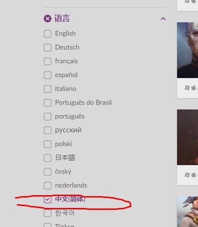Select the nederlands checkbox
Viewport: 198px width, 227px height.
(48, 186)
